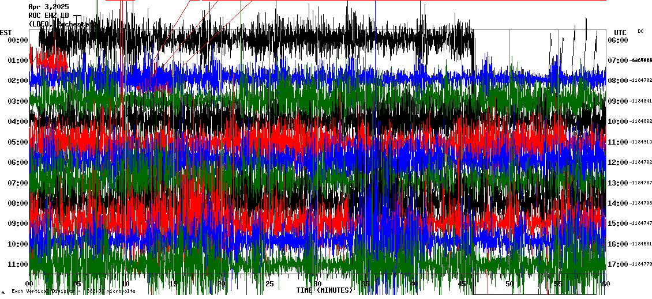The image size is (652, 299).
Task: Click the 25 minute tick label
Action: coord(269,284)
